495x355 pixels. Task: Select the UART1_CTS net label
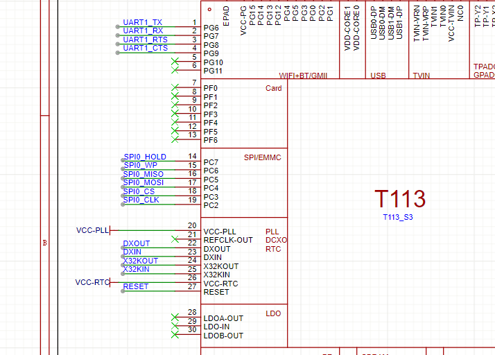[x=145, y=48]
